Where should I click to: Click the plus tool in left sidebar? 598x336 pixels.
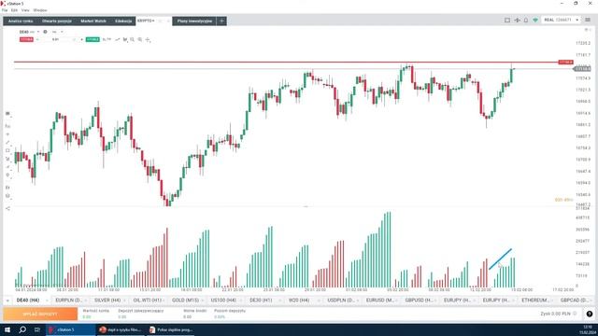pyautogui.click(x=7, y=134)
